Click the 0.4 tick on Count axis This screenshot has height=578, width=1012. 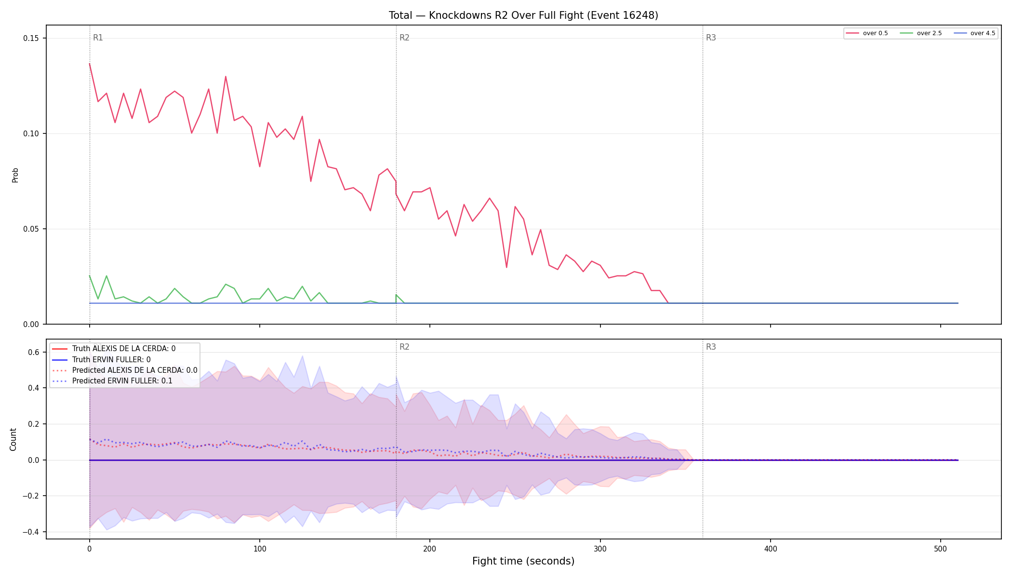[x=33, y=388]
